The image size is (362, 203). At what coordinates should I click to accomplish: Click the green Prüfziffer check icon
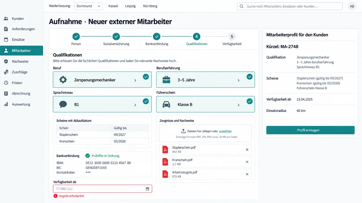point(88,156)
